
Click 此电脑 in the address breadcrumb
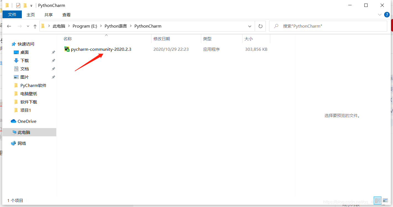coord(59,26)
